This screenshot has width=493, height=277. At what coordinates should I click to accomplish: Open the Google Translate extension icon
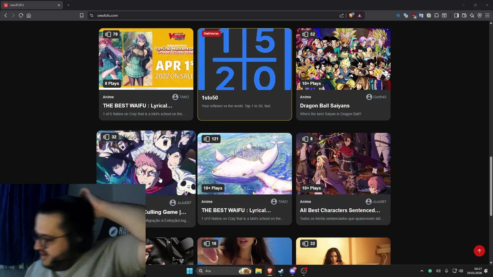click(x=421, y=15)
